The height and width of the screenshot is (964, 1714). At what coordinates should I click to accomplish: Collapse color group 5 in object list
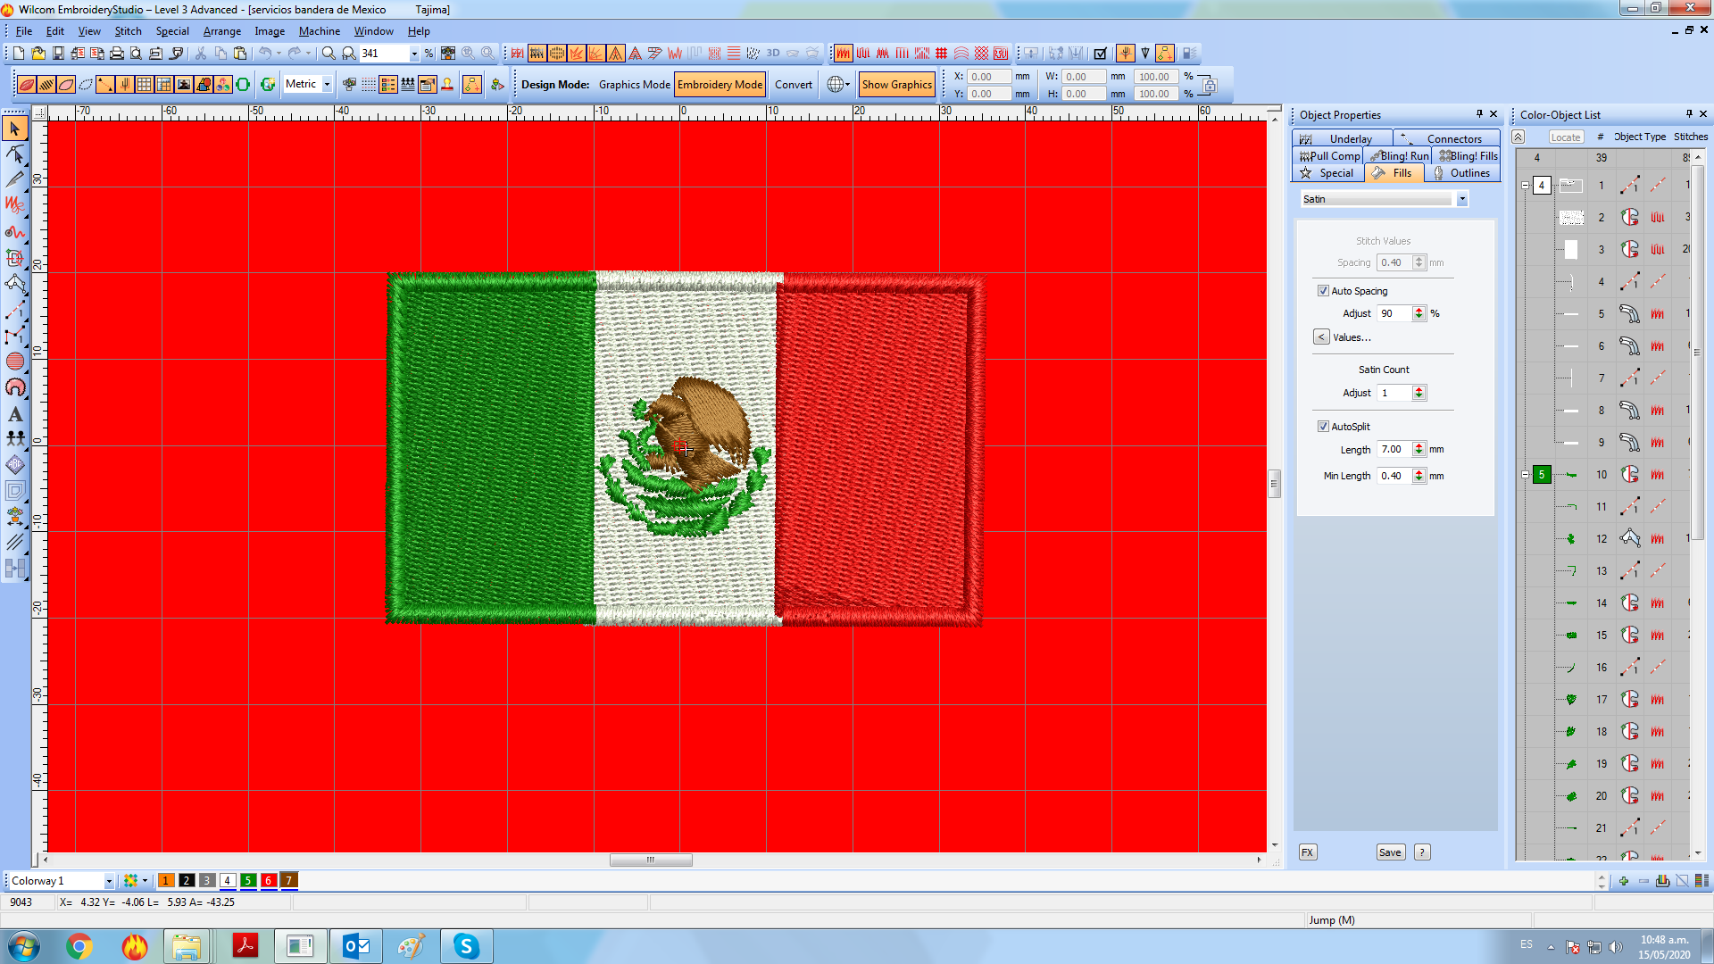1525,475
